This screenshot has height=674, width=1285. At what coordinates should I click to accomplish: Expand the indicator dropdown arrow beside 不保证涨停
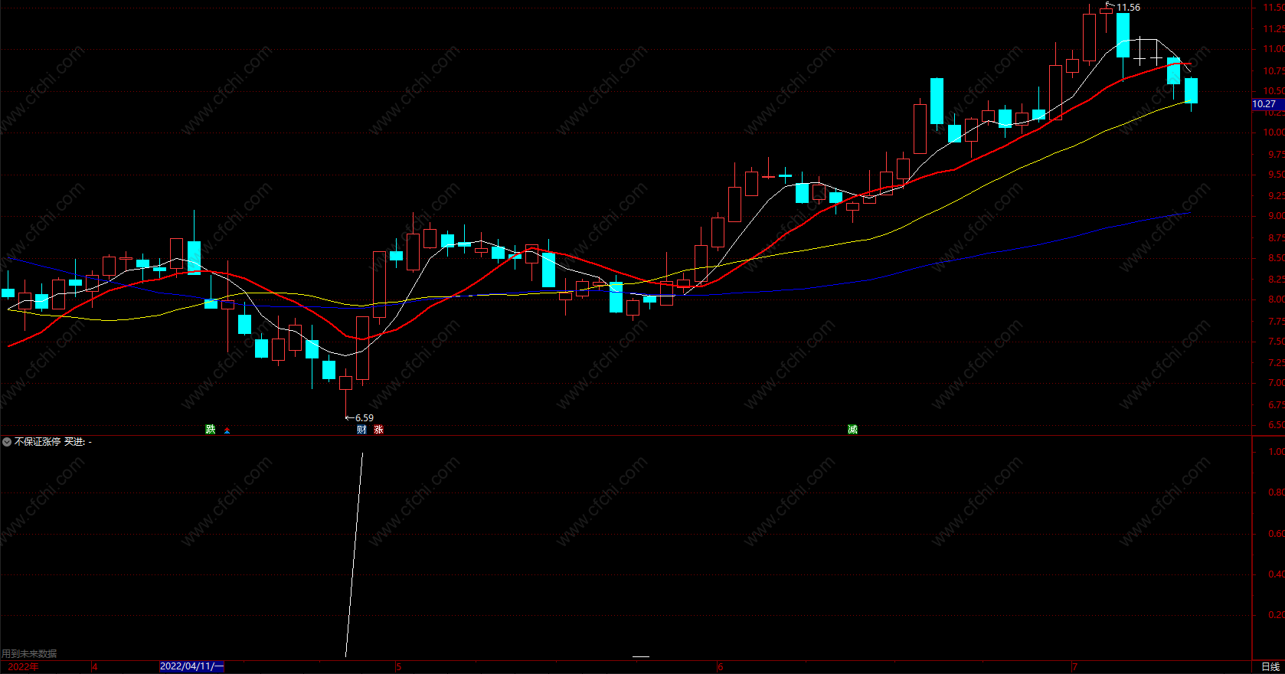click(7, 442)
